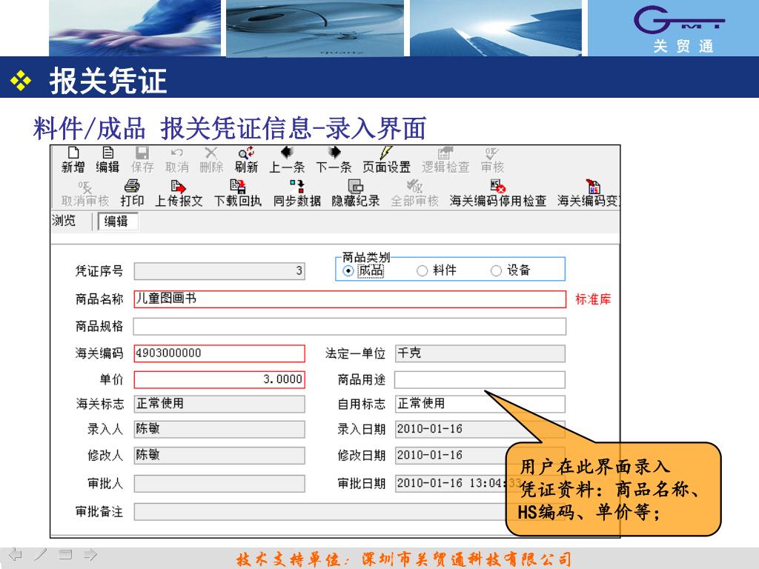Select the 料件 radio button
This screenshot has height=569, width=759.
422,271
